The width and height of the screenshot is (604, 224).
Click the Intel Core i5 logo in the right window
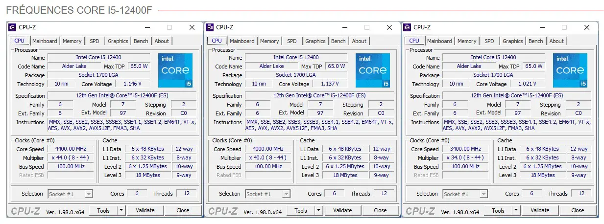[570, 70]
